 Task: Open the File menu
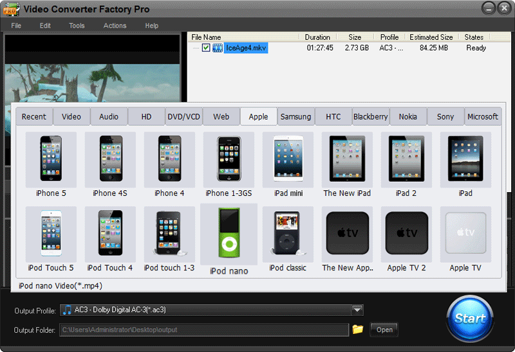16,26
